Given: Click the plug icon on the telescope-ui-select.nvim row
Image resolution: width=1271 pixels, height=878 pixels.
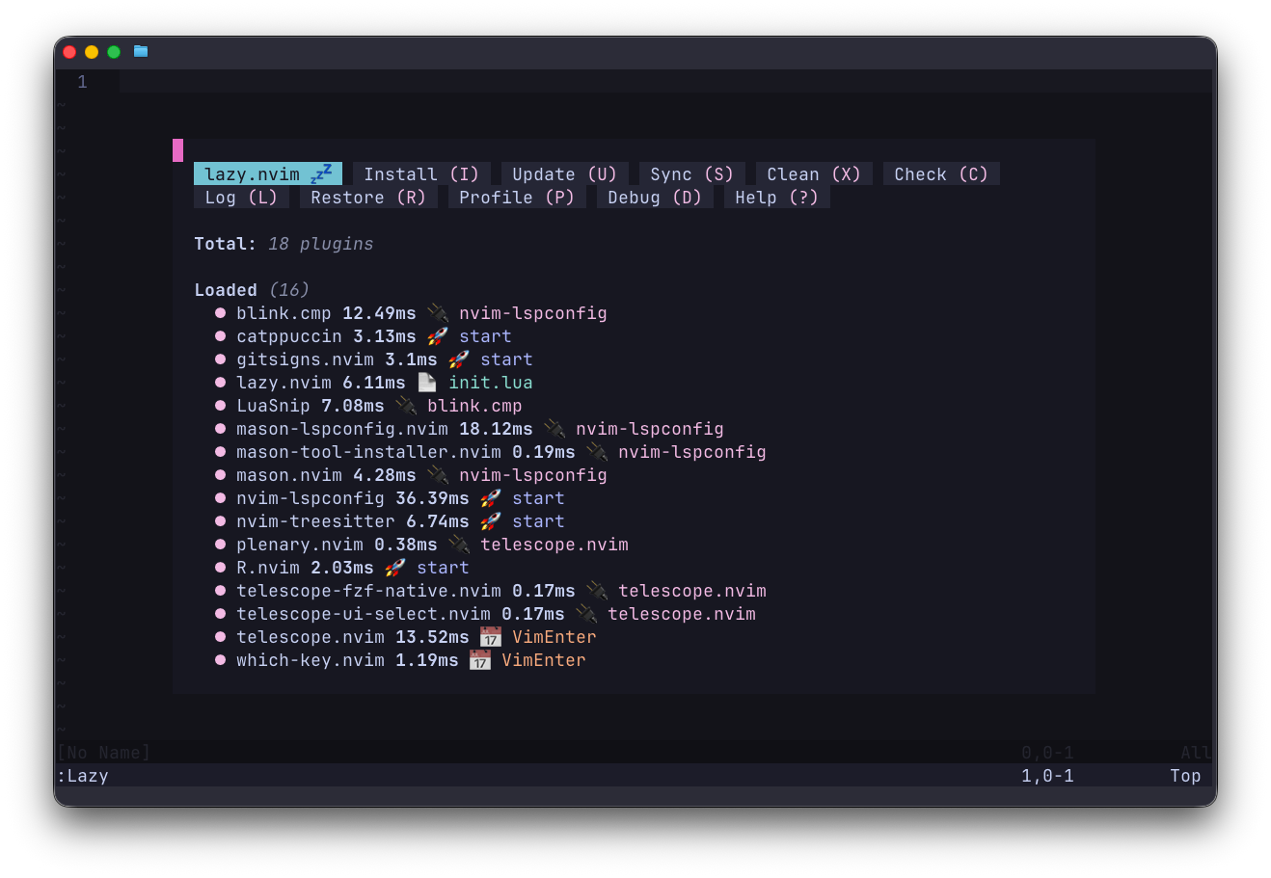Looking at the screenshot, I should point(586,614).
